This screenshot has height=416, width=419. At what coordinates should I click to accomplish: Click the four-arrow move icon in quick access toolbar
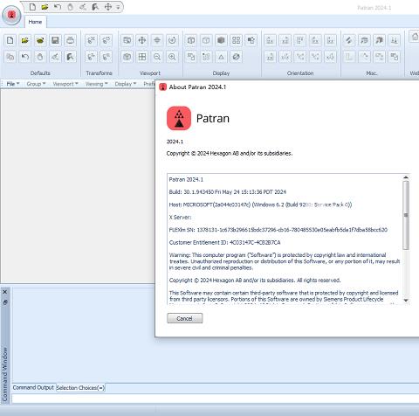(x=108, y=7)
